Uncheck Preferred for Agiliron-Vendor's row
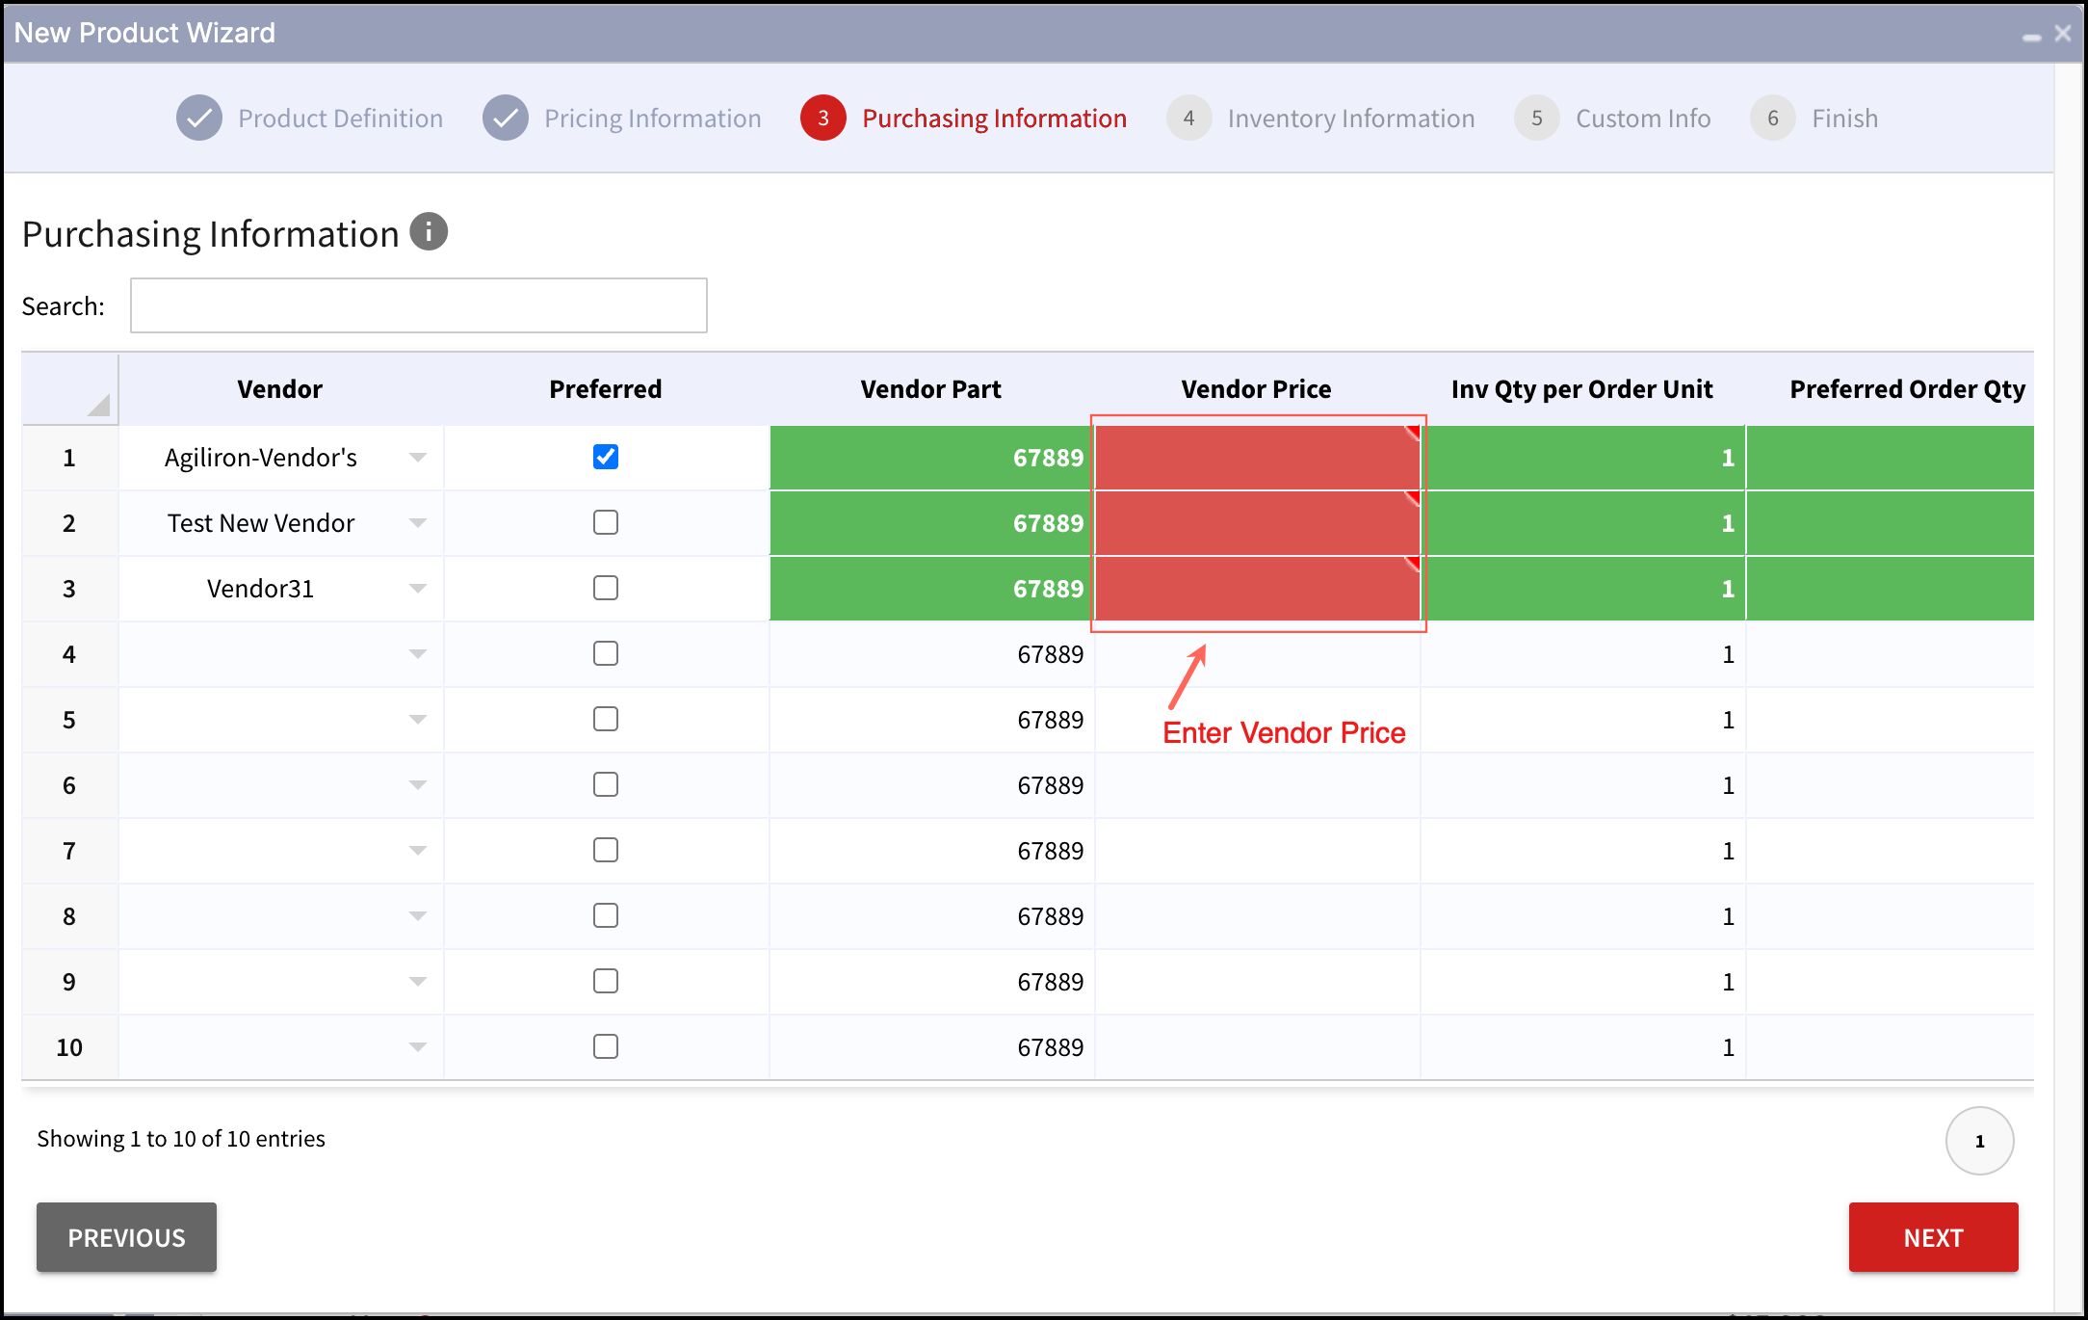 click(606, 457)
